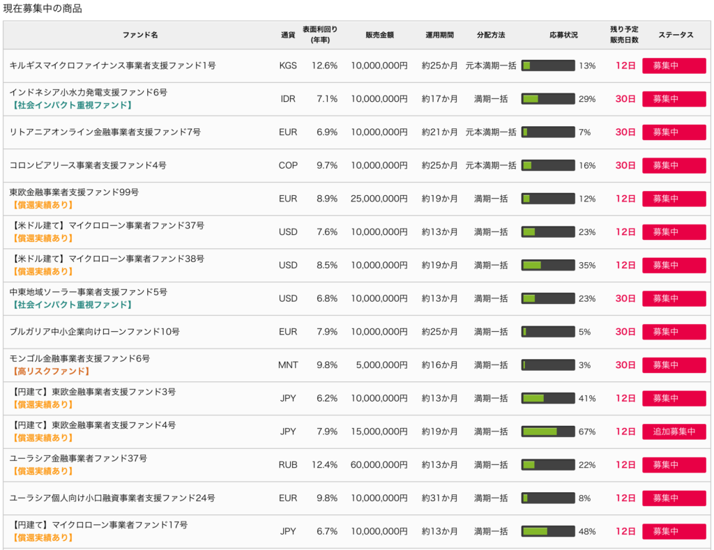This screenshot has height=550, width=714.
Task: Click 募集中 button for ユーラシア個人向け小口融資事業者支援ファンド24号
Action: click(x=674, y=498)
